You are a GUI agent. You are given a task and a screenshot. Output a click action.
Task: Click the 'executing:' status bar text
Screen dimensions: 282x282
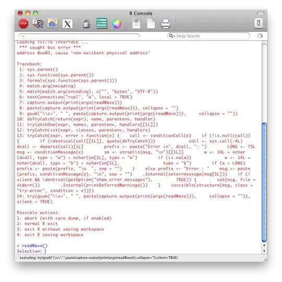pos(99,258)
